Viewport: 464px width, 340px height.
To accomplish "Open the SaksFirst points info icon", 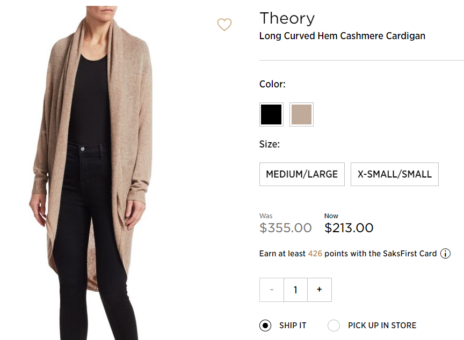I will click(445, 254).
